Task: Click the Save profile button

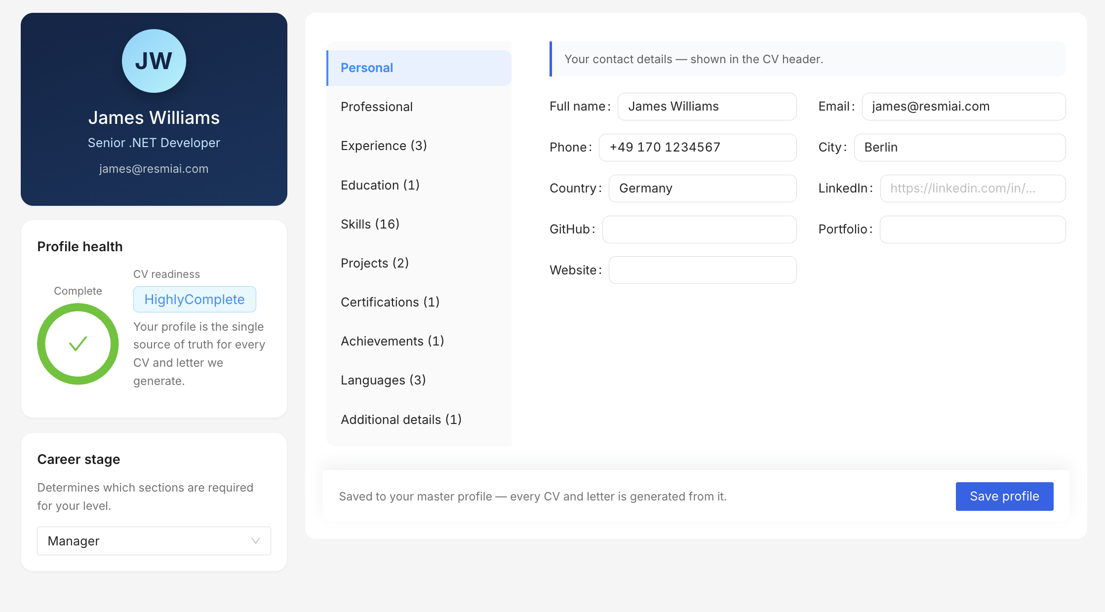Action: 1004,496
